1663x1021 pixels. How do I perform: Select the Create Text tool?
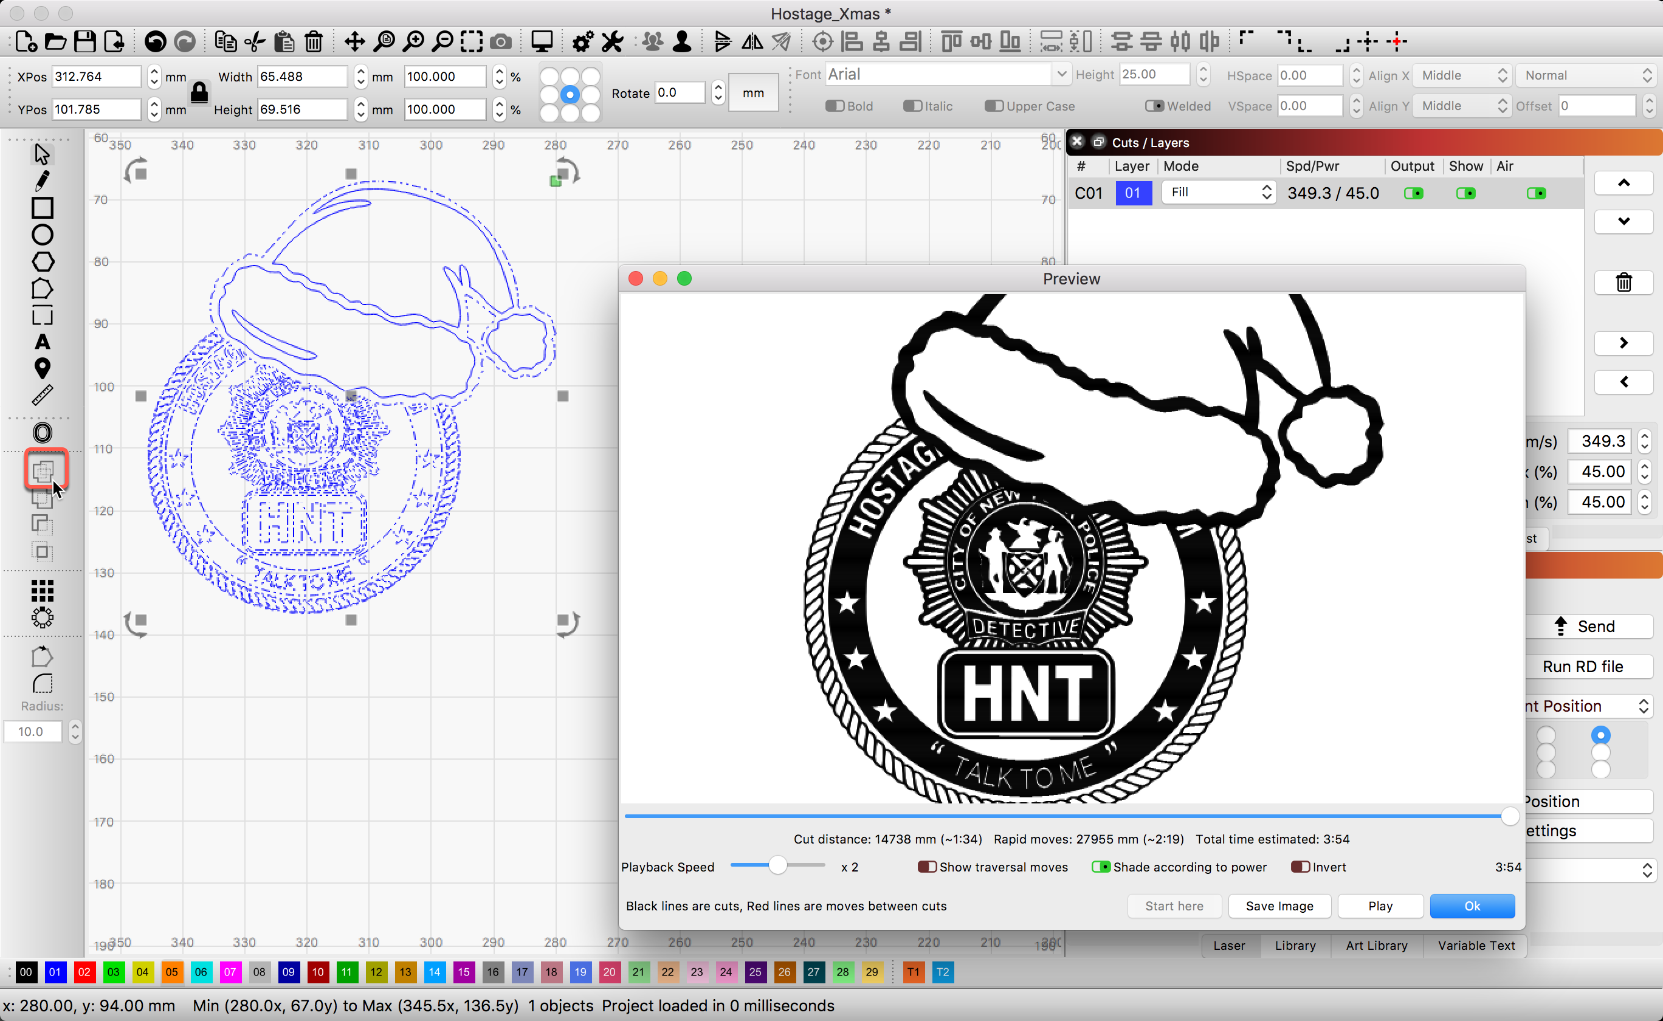click(42, 342)
